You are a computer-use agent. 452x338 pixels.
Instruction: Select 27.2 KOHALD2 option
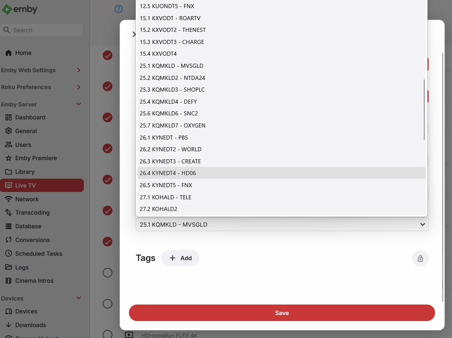[x=281, y=209]
